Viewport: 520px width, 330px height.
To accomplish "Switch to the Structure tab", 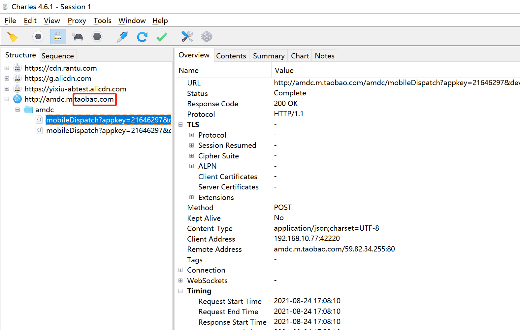I will pos(20,55).
